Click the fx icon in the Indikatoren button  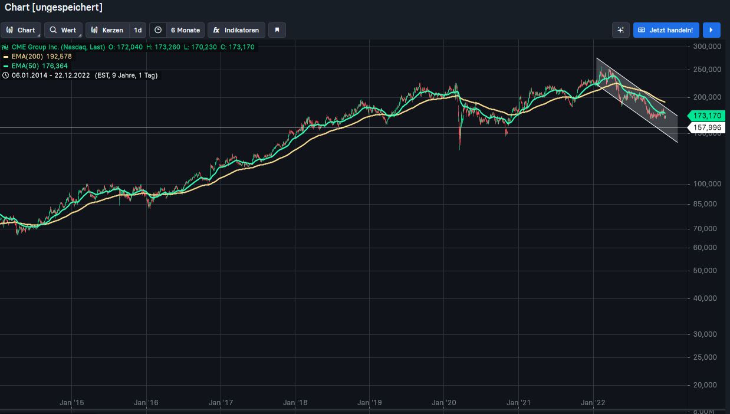pyautogui.click(x=216, y=30)
